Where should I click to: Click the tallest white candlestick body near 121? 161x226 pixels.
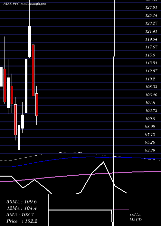(x=30, y=42)
